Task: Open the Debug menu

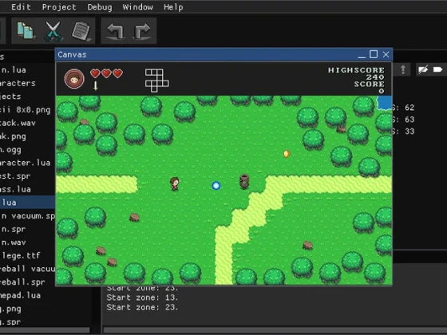Action: (x=100, y=7)
